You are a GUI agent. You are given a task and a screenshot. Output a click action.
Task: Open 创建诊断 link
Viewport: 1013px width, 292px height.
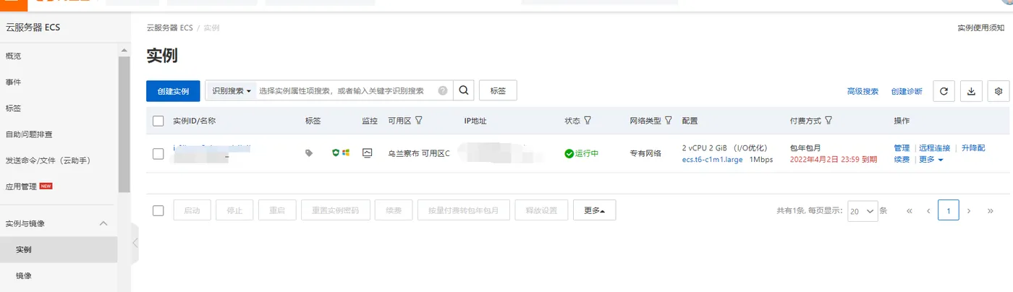tap(907, 92)
